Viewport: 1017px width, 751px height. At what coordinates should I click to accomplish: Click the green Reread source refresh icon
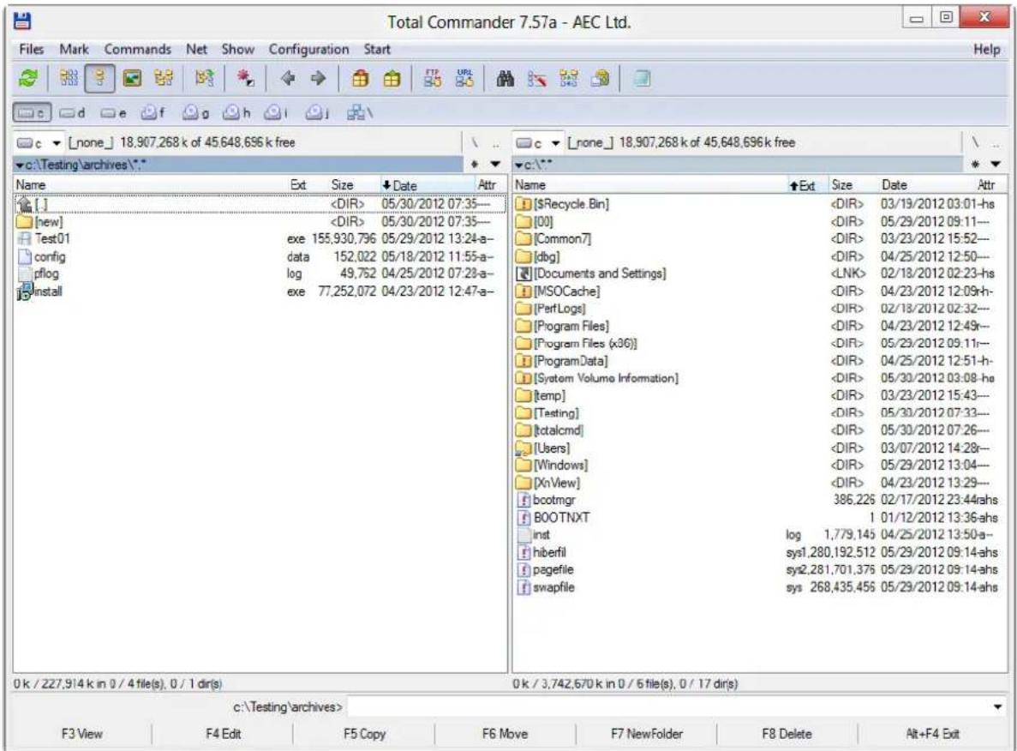28,79
